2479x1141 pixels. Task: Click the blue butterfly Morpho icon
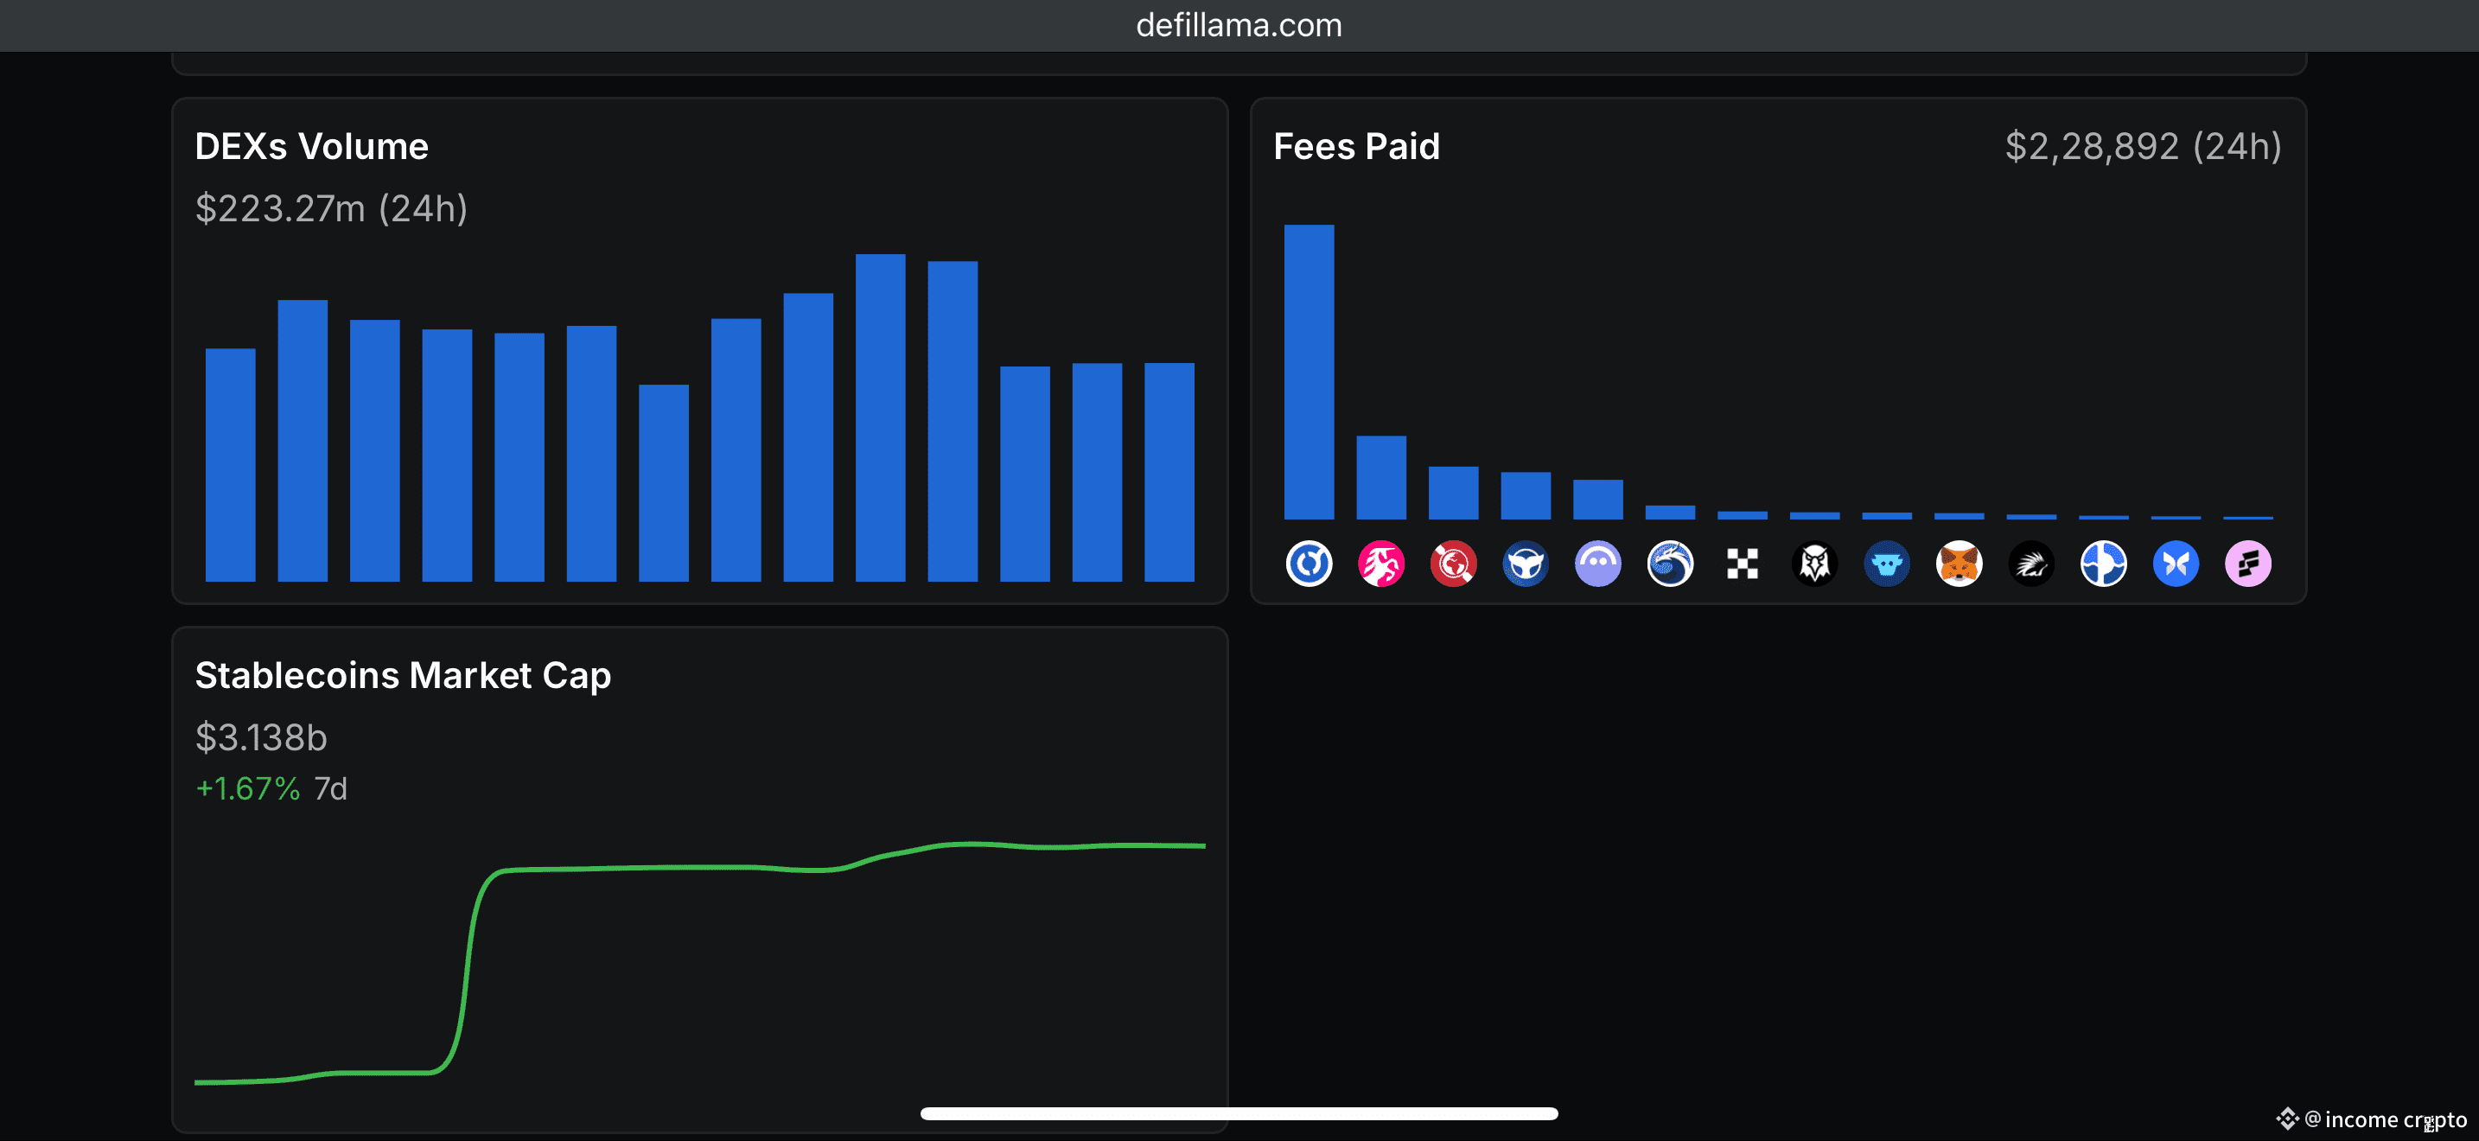pyautogui.click(x=2175, y=564)
